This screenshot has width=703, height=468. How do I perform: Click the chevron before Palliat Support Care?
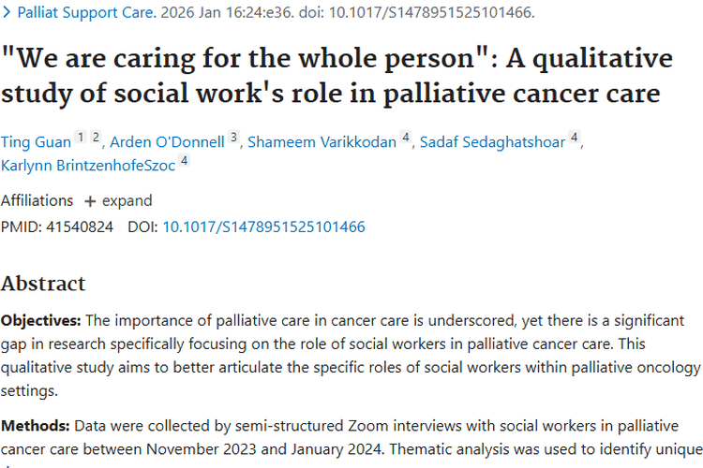(x=7, y=12)
